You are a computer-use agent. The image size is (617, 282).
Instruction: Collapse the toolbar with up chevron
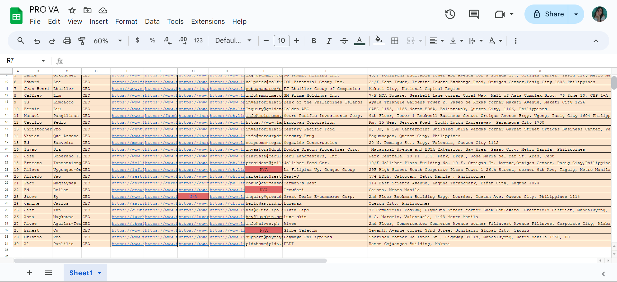coord(596,41)
